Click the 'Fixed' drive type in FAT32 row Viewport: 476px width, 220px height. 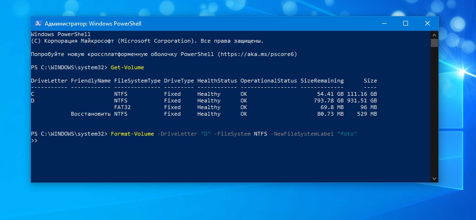172,108
